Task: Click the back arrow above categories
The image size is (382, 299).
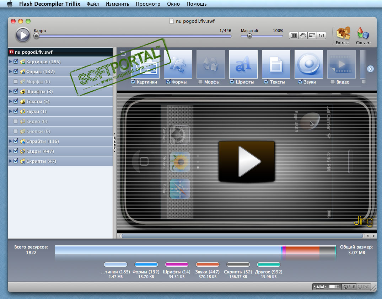Action: point(123,53)
